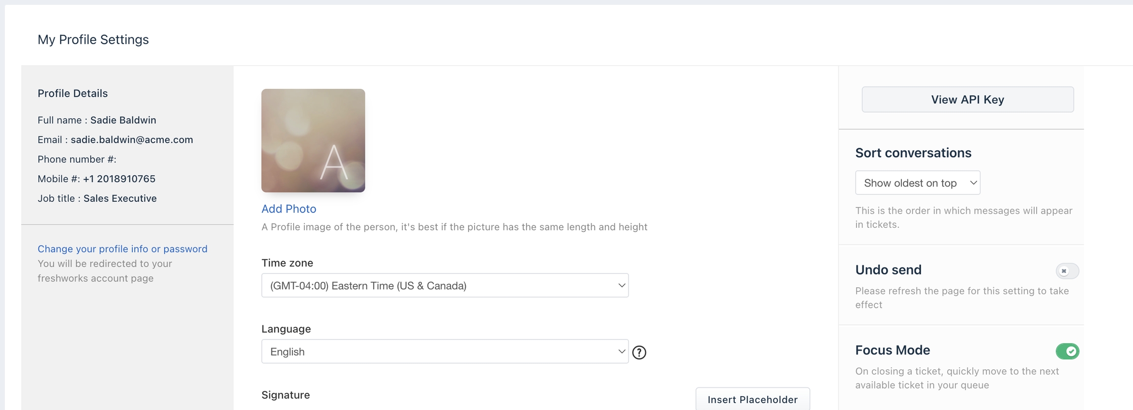Click the Profile Details section header
Image resolution: width=1133 pixels, height=410 pixels.
click(x=73, y=93)
